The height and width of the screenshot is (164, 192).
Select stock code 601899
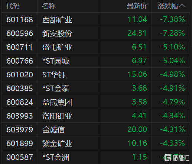(x=20, y=144)
